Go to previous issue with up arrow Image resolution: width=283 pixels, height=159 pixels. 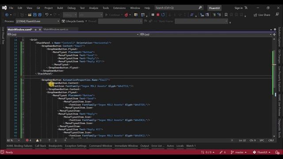49,140
